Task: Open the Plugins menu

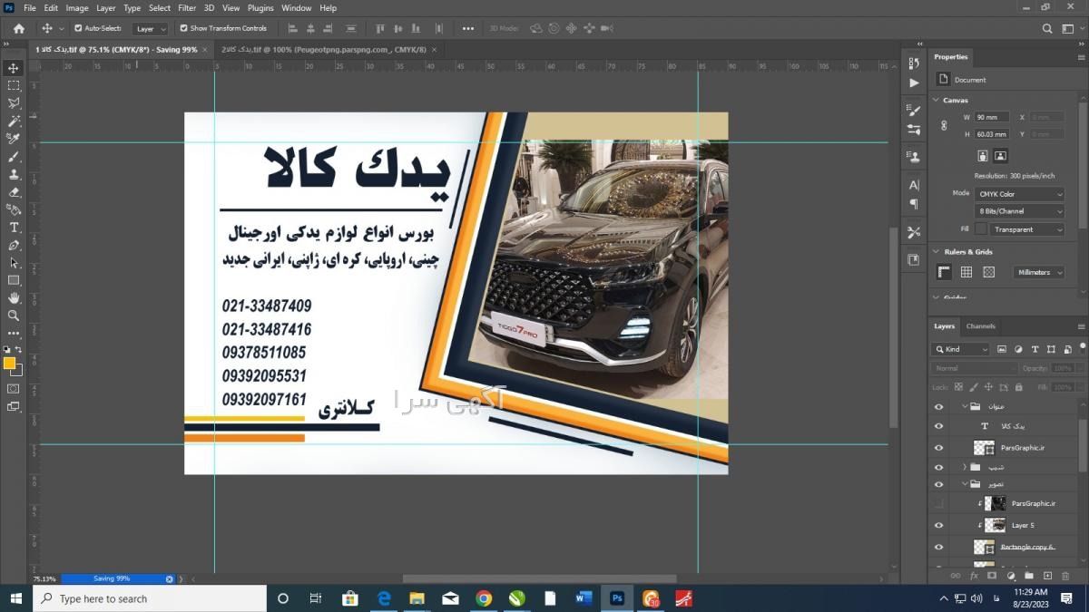Action: pos(260,8)
